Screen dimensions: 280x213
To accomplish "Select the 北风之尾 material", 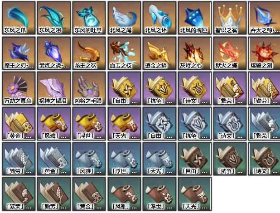I will coord(124,18).
